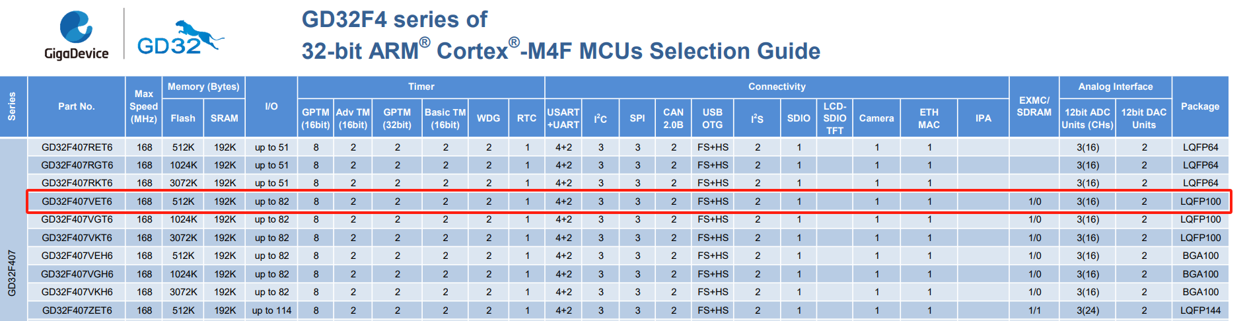Viewport: 1249px width, 321px height.
Task: Click the ETH MAC column header
Action: click(929, 118)
